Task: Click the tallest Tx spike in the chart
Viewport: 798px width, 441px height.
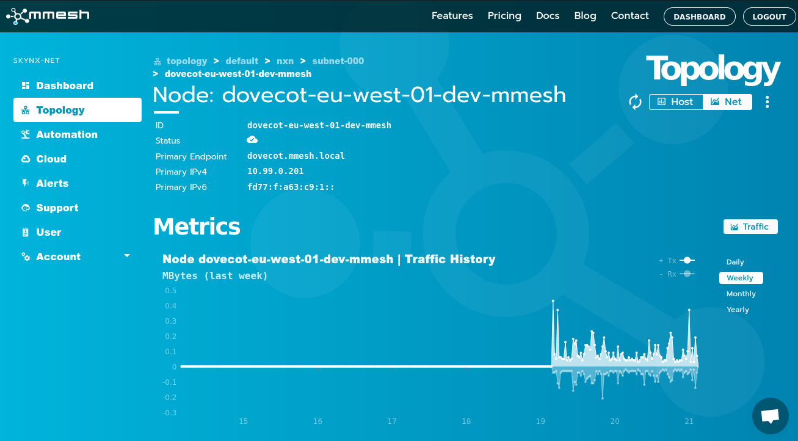Action: (x=553, y=301)
